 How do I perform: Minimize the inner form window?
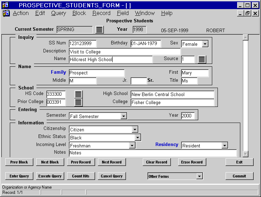(x=240, y=13)
